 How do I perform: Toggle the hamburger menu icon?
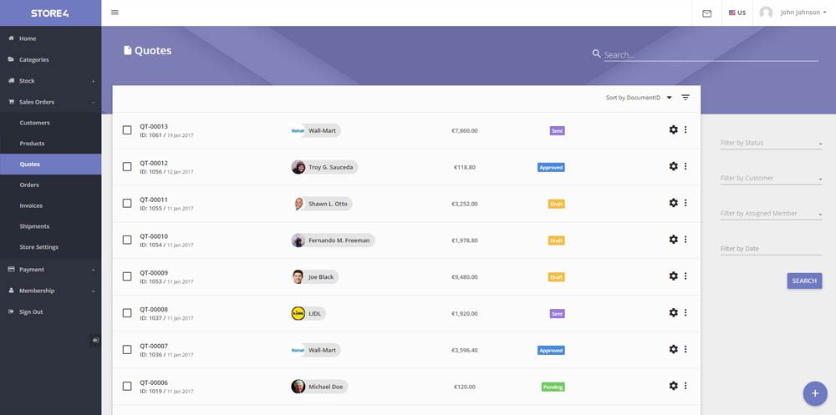pos(115,13)
